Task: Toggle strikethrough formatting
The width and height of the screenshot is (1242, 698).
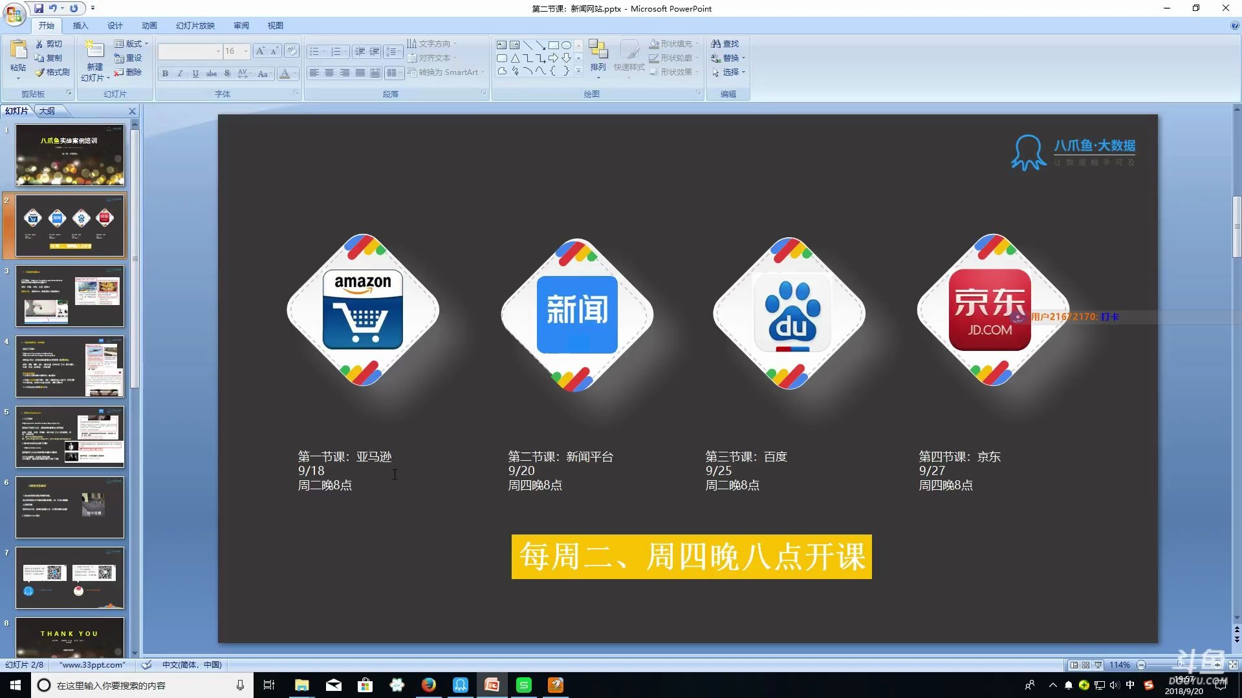Action: point(212,74)
